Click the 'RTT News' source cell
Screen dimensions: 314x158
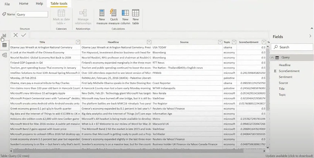pyautogui.click(x=187, y=63)
